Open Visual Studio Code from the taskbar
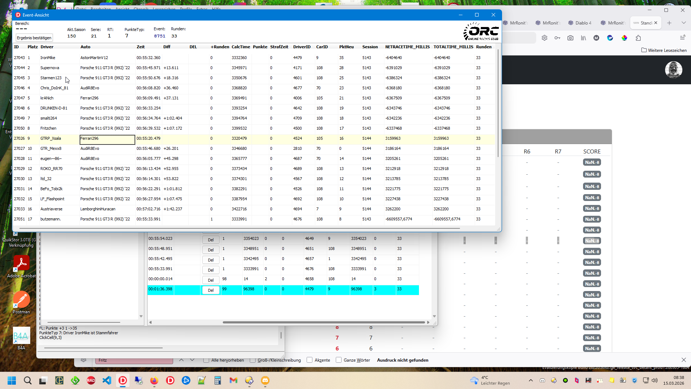Image resolution: width=691 pixels, height=389 pixels. [x=107, y=380]
